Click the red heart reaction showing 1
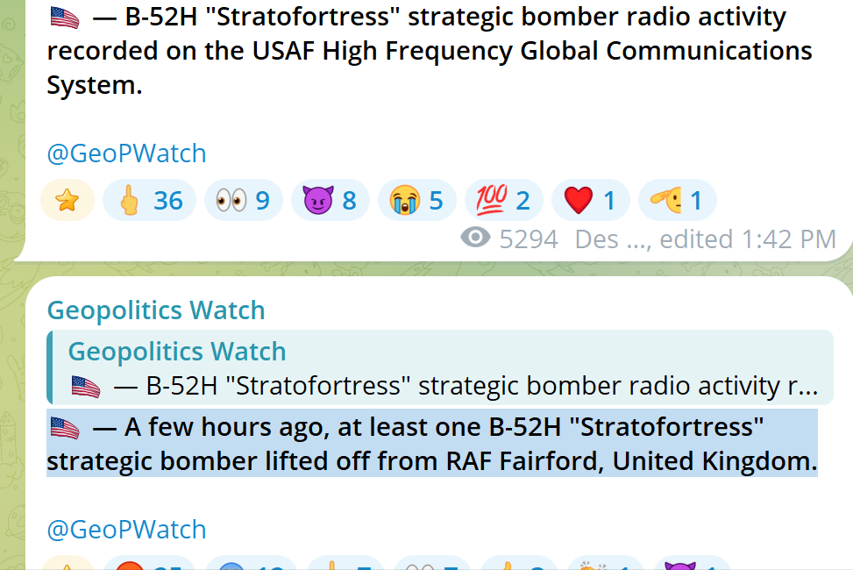This screenshot has height=570, width=853. point(591,200)
